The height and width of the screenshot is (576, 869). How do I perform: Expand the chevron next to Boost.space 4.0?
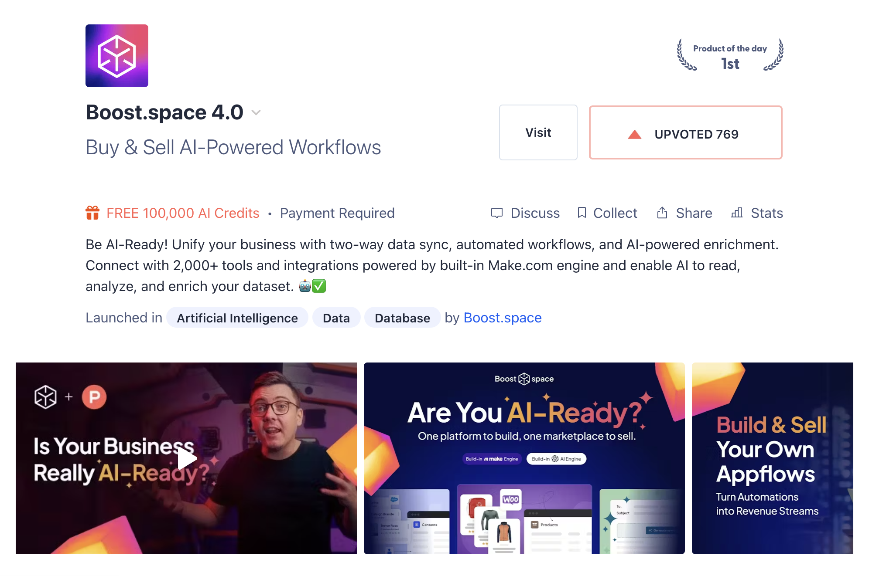coord(256,112)
